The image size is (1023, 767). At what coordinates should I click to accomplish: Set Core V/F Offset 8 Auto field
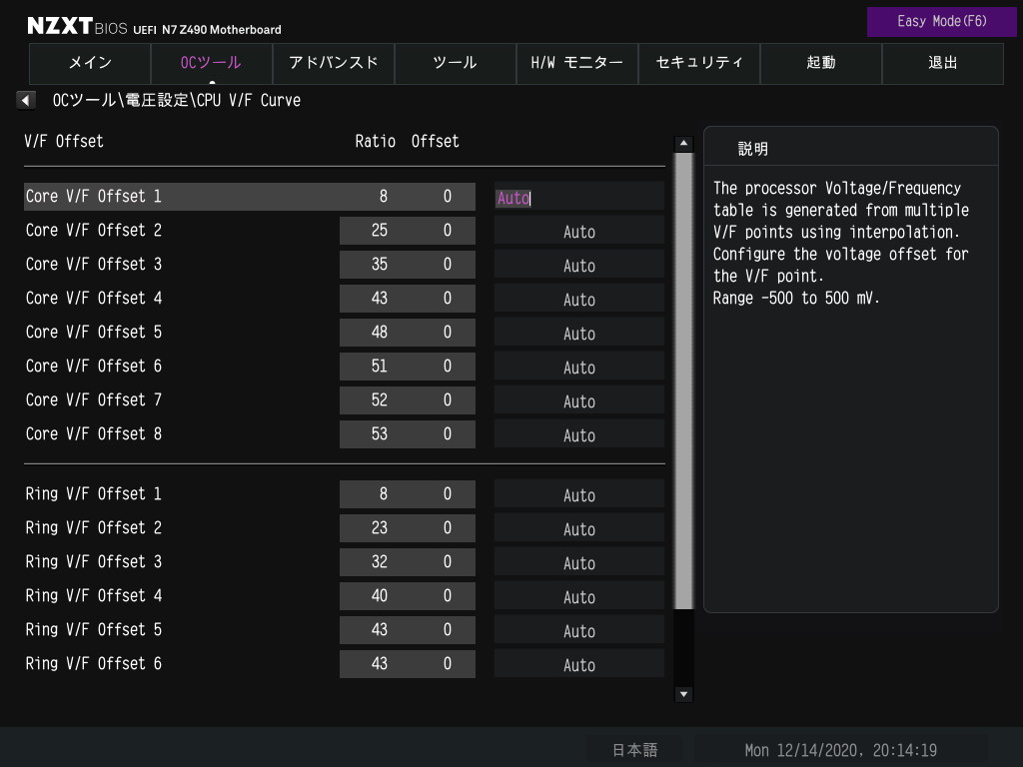(578, 435)
